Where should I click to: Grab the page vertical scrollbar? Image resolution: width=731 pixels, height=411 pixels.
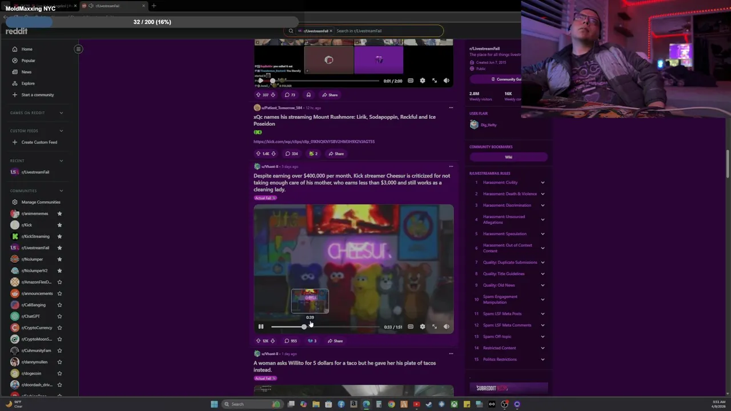(728, 164)
